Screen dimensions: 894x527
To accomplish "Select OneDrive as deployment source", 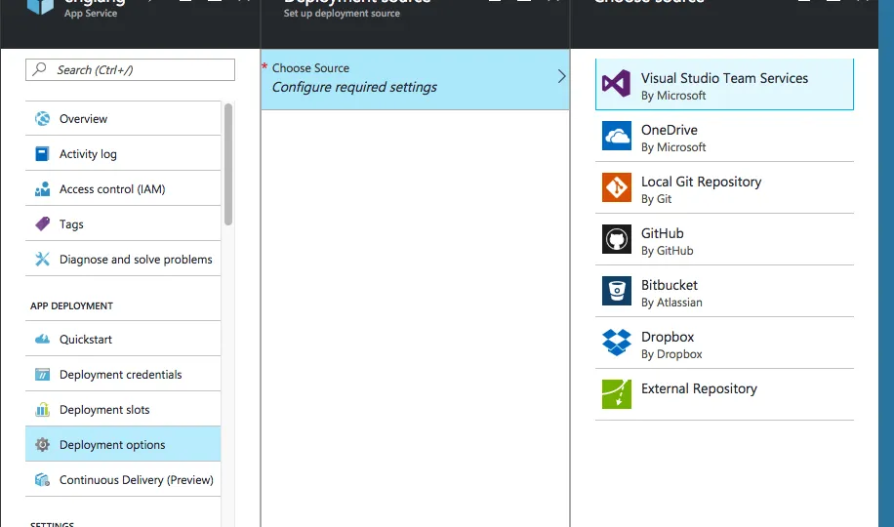I will (724, 137).
